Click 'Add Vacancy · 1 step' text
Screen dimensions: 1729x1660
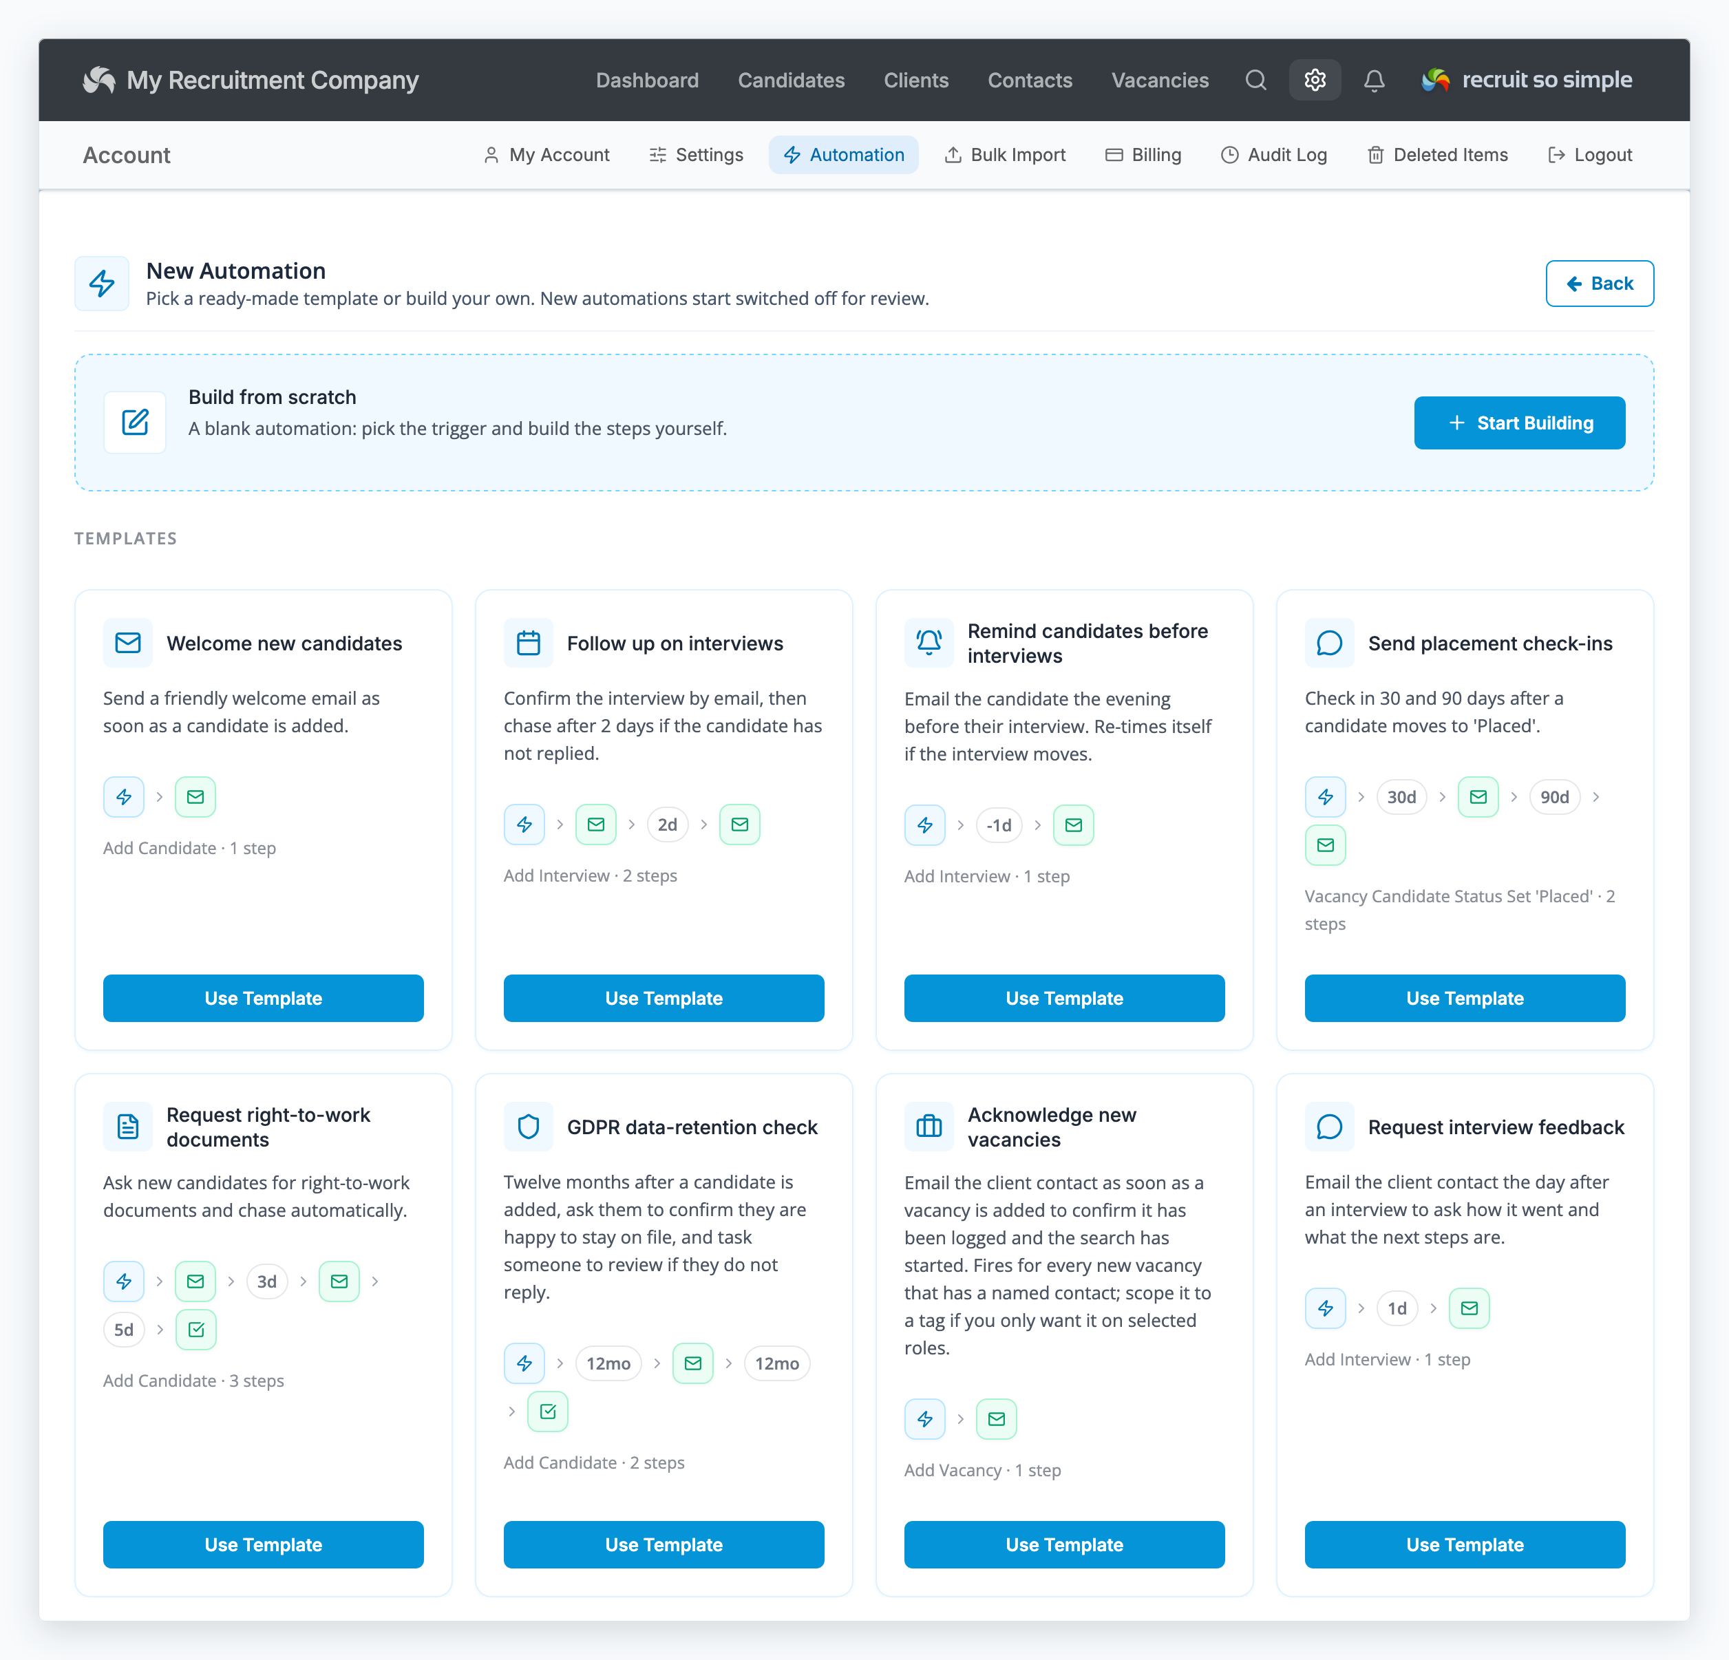[x=983, y=1470]
